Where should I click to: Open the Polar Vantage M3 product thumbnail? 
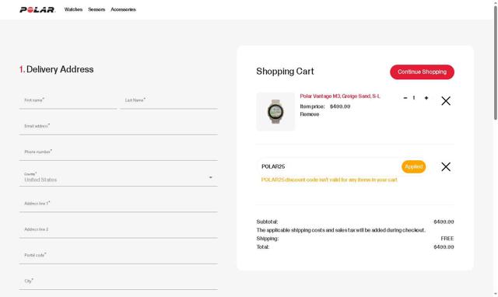click(x=275, y=111)
